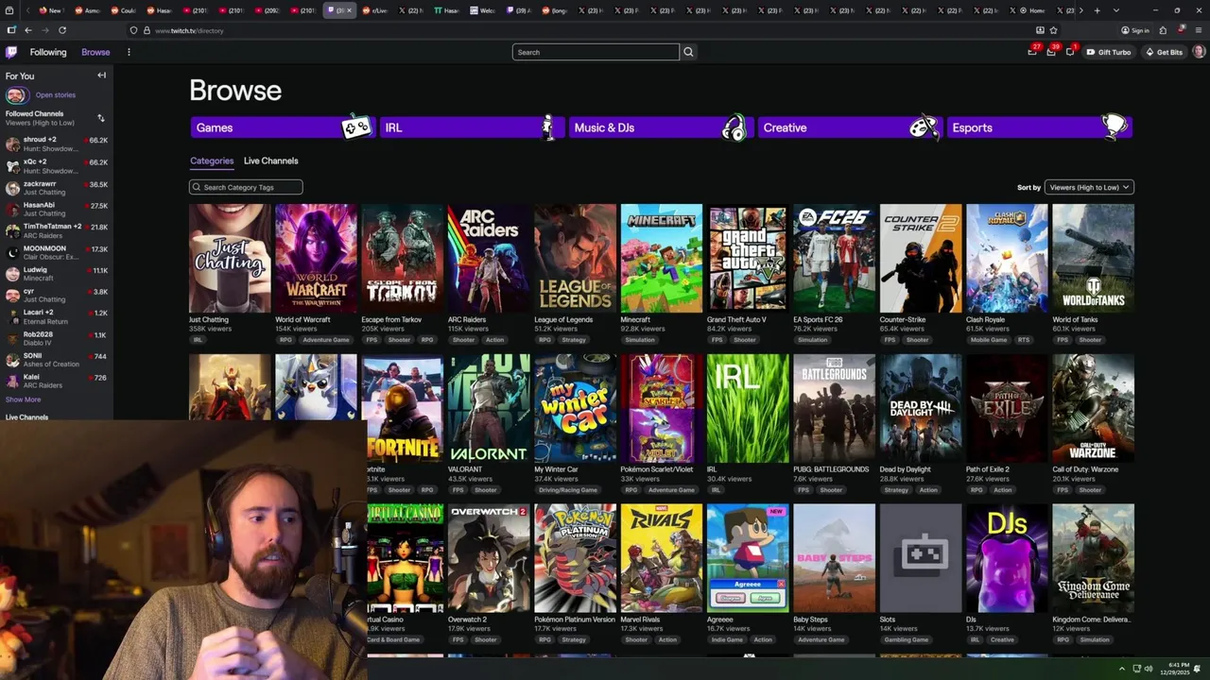The image size is (1210, 680).
Task: Open the Dead by Daylight box art
Action: point(921,408)
